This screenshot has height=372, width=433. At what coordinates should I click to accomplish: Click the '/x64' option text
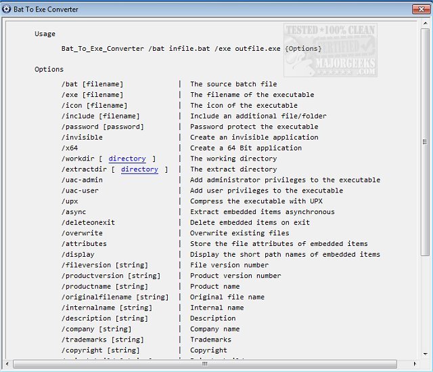[70, 148]
